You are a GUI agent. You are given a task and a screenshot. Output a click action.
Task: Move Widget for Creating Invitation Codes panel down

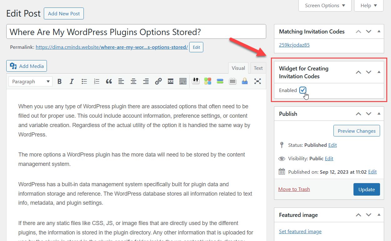coord(369,72)
